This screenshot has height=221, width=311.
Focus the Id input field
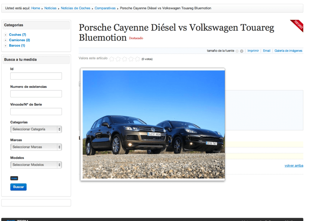click(x=36, y=76)
